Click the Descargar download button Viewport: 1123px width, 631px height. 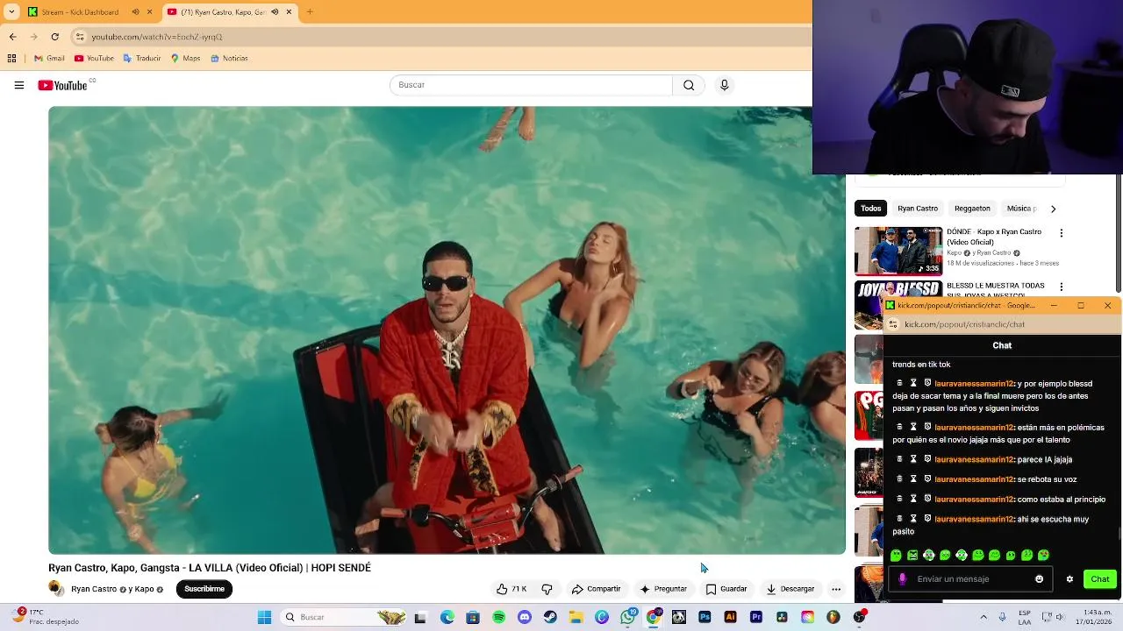(790, 589)
